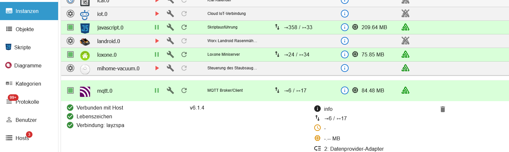Open Protokolle log view

coord(27,102)
